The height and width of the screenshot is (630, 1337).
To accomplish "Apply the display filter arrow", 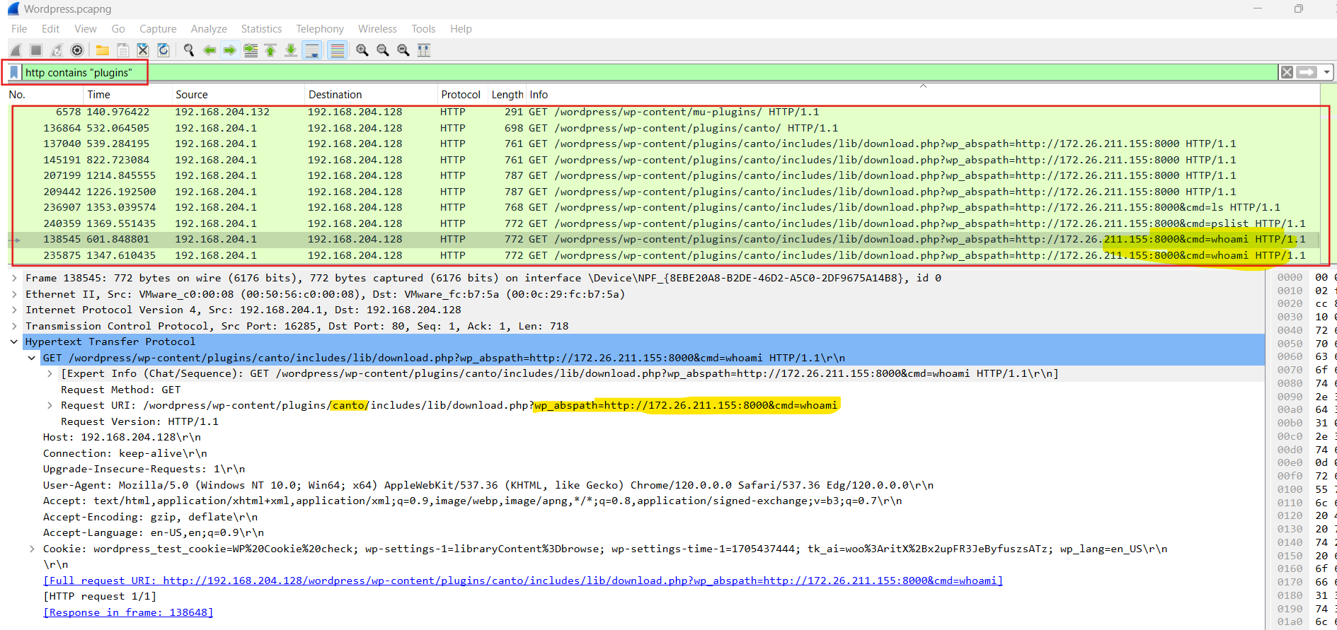I will click(1307, 73).
